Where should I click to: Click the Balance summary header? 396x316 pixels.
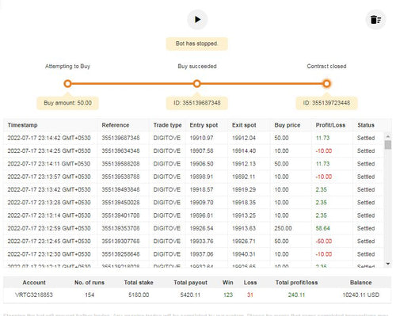pos(360,283)
